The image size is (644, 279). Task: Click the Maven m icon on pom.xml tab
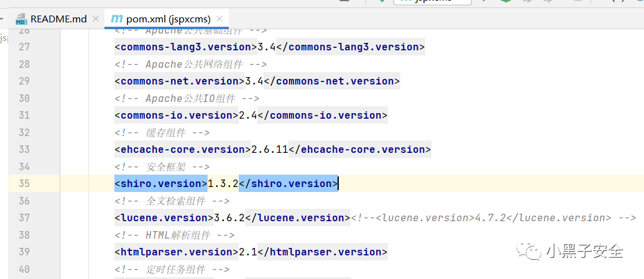(117, 19)
